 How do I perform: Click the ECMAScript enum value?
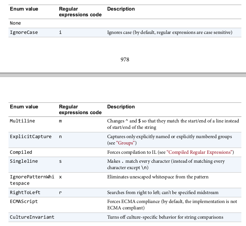pyautogui.click(x=24, y=201)
